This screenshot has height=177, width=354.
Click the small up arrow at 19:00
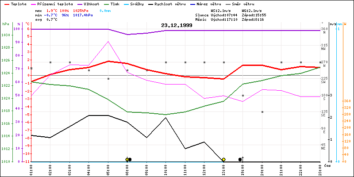coord(243,158)
